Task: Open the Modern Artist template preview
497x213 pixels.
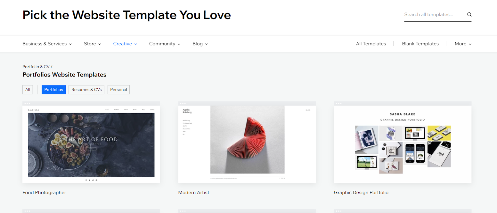Action: point(247,143)
